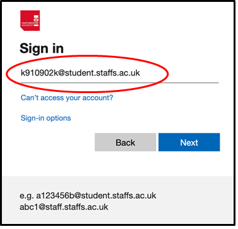The width and height of the screenshot is (238, 229).
Task: Click the "Sign in" heading
Action: click(42, 49)
